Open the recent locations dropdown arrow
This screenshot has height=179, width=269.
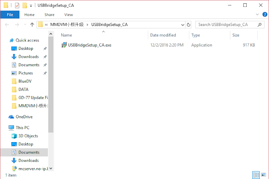point(25,25)
